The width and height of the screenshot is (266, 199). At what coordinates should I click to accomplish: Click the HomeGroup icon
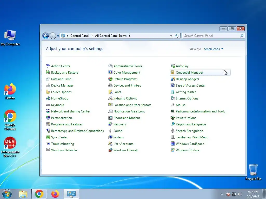(48, 98)
